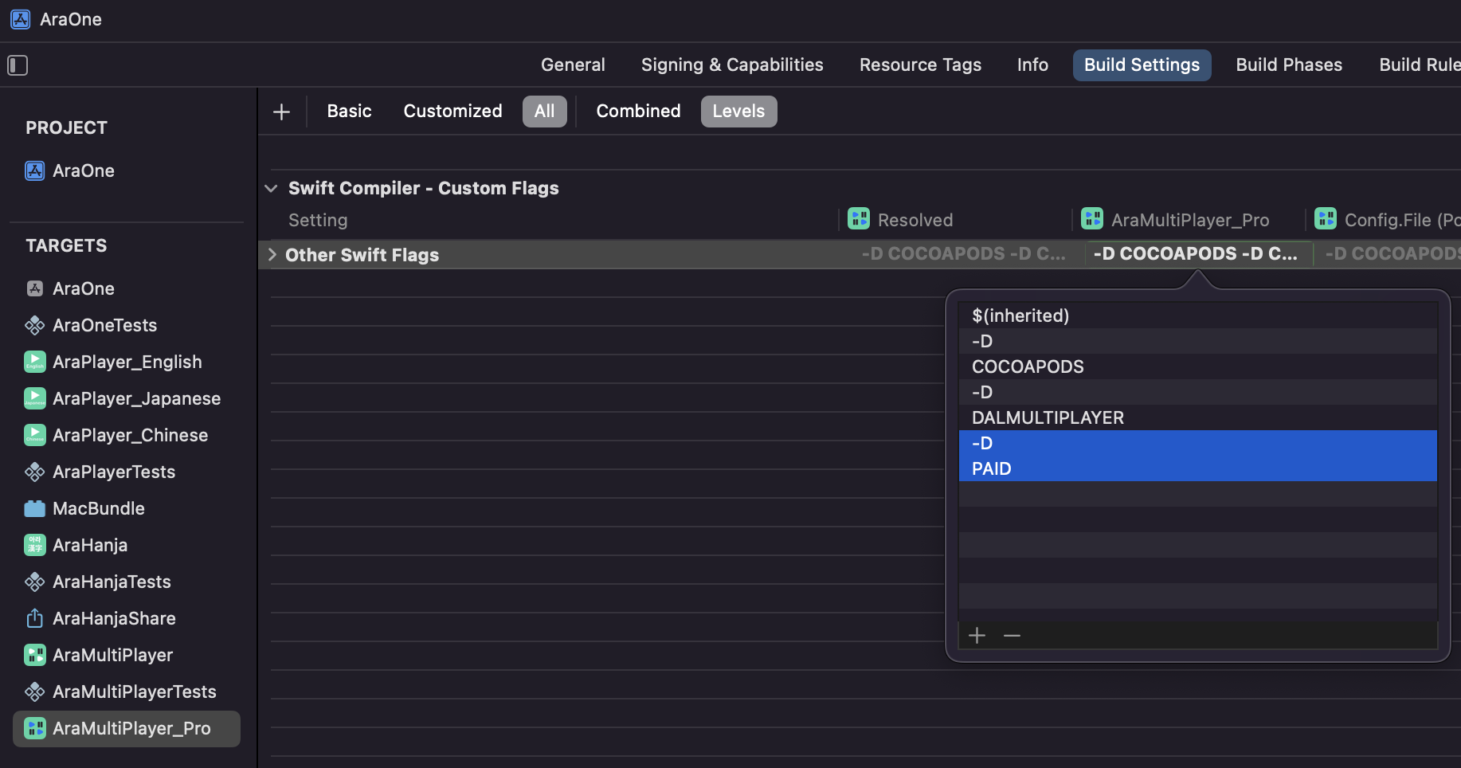Image resolution: width=1461 pixels, height=768 pixels.
Task: Add a new flag with popover plus
Action: coord(977,635)
